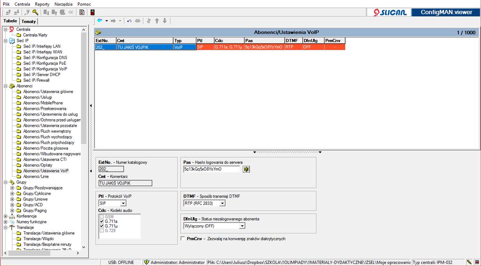Click the ExtNo. number field in the form

click(111, 169)
